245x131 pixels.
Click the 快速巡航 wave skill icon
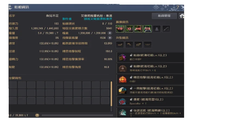[x=122, y=113]
